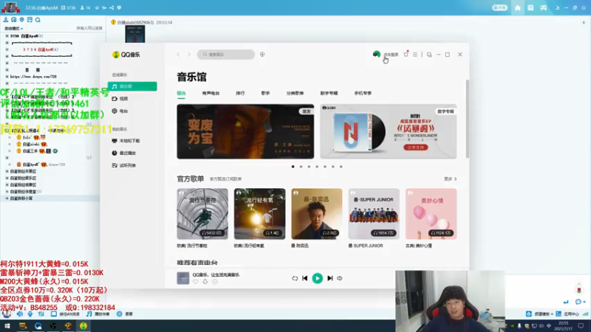This screenshot has width=591, height=332.
Task: Open the 流行轻有氧 playlist cover
Action: [260, 214]
